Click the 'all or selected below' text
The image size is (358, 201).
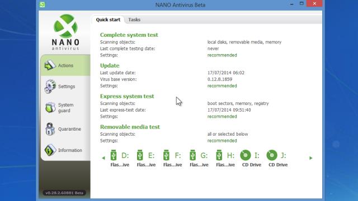click(x=228, y=134)
